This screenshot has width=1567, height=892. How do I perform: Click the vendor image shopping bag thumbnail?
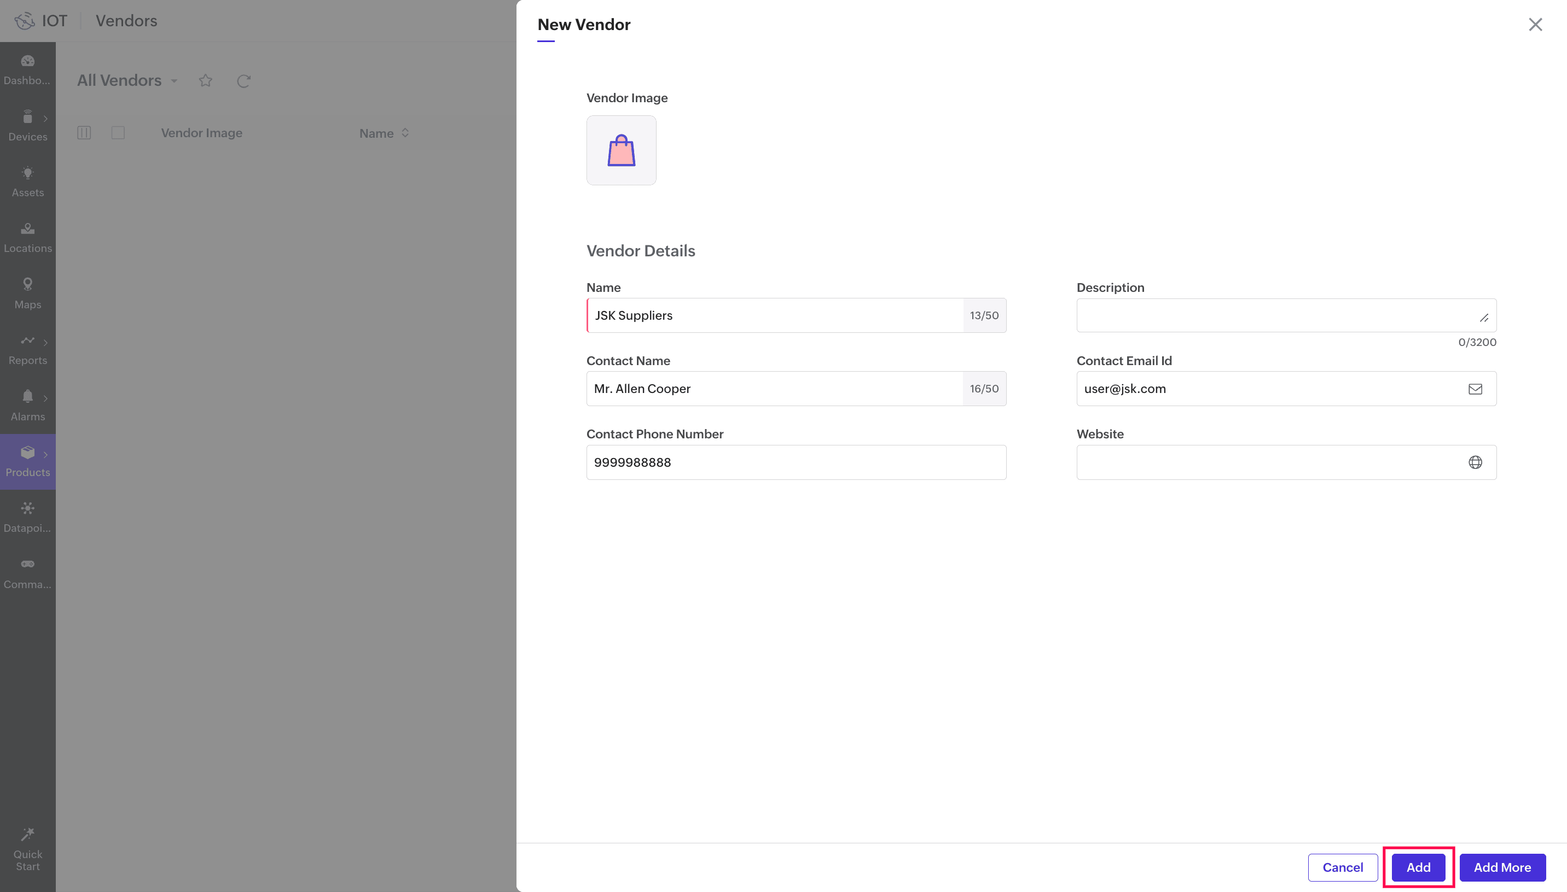[x=621, y=151]
